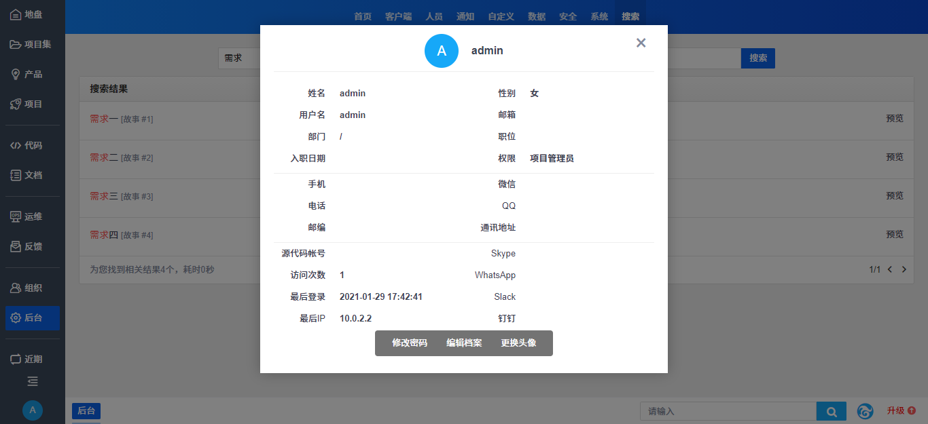Screen dimensions: 928x424
Task: Click the bottom 请输入 search input field
Action: [x=727, y=411]
